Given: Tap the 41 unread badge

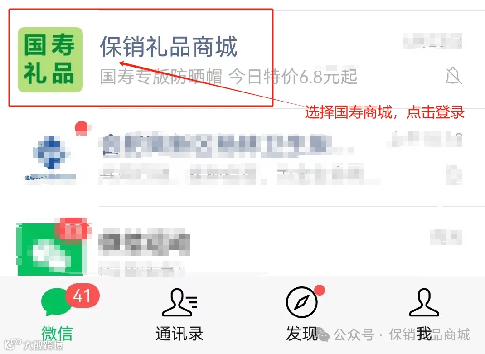Looking at the screenshot, I should 82,296.
